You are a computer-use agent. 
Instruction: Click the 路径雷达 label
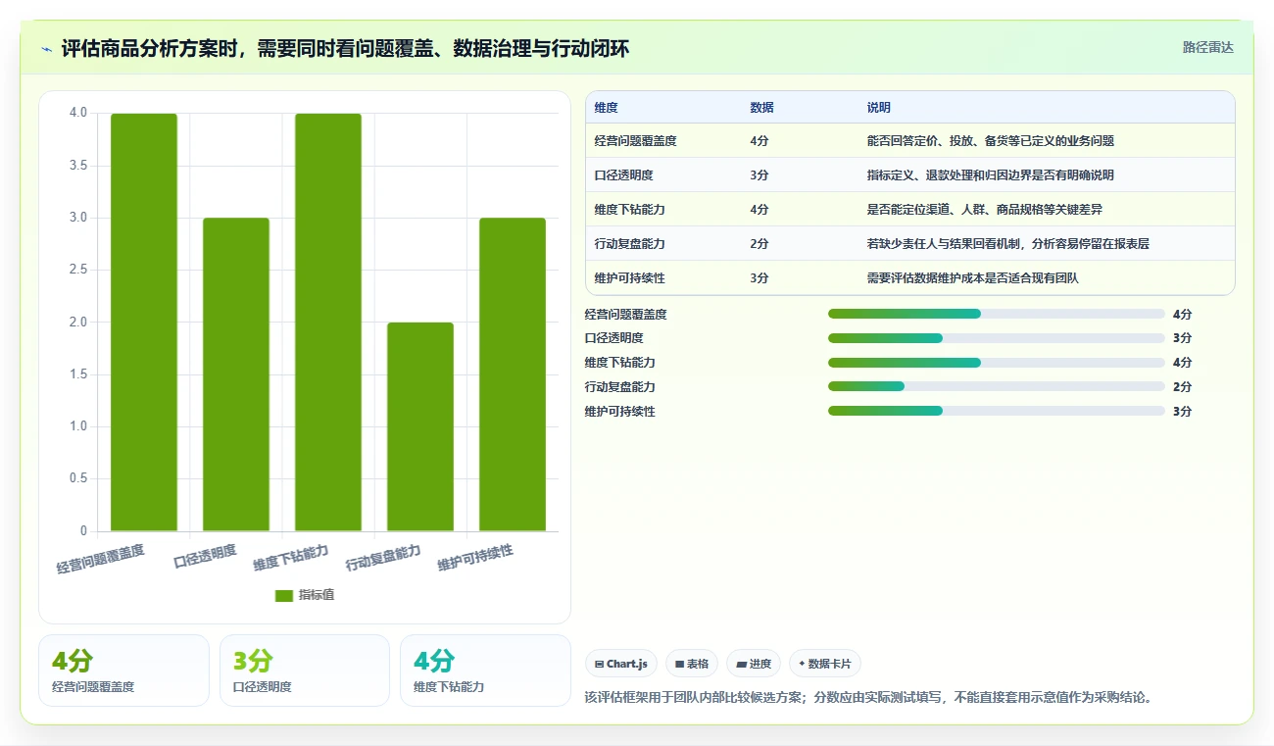(1207, 47)
